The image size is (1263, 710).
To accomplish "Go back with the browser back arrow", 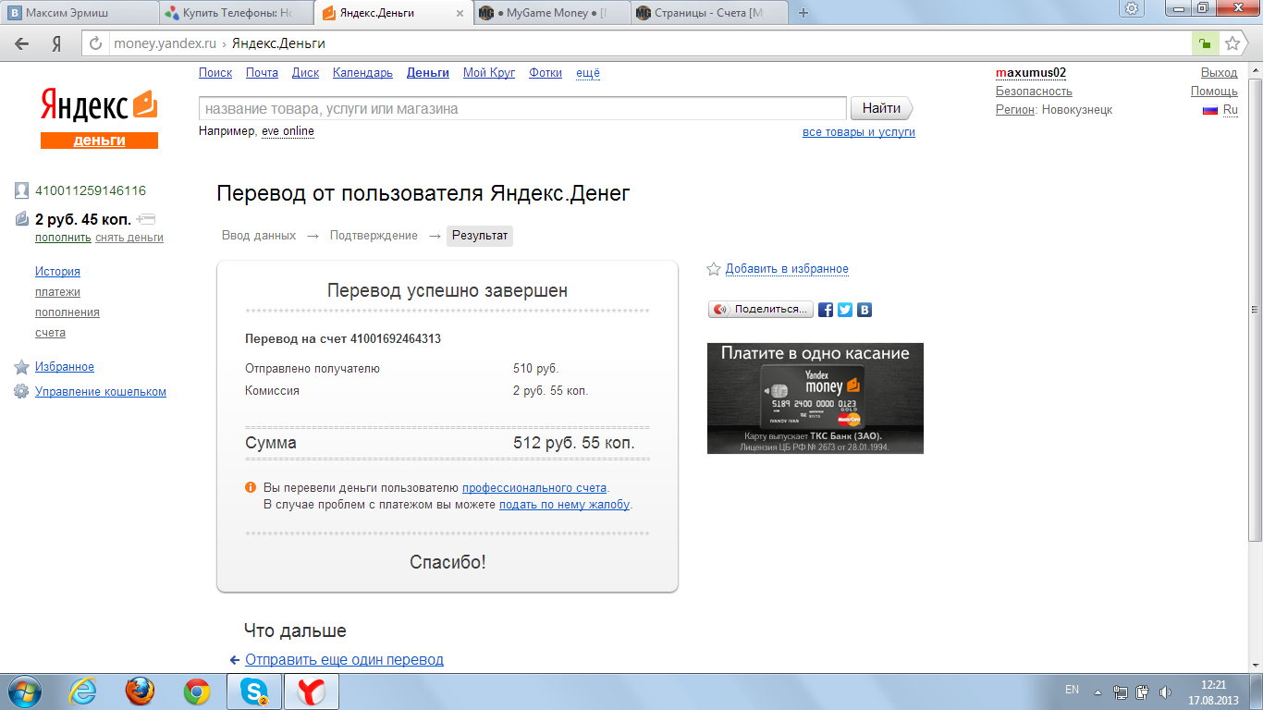I will [x=21, y=43].
